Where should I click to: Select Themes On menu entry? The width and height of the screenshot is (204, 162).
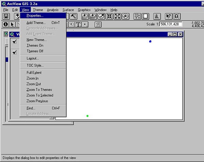43,45
